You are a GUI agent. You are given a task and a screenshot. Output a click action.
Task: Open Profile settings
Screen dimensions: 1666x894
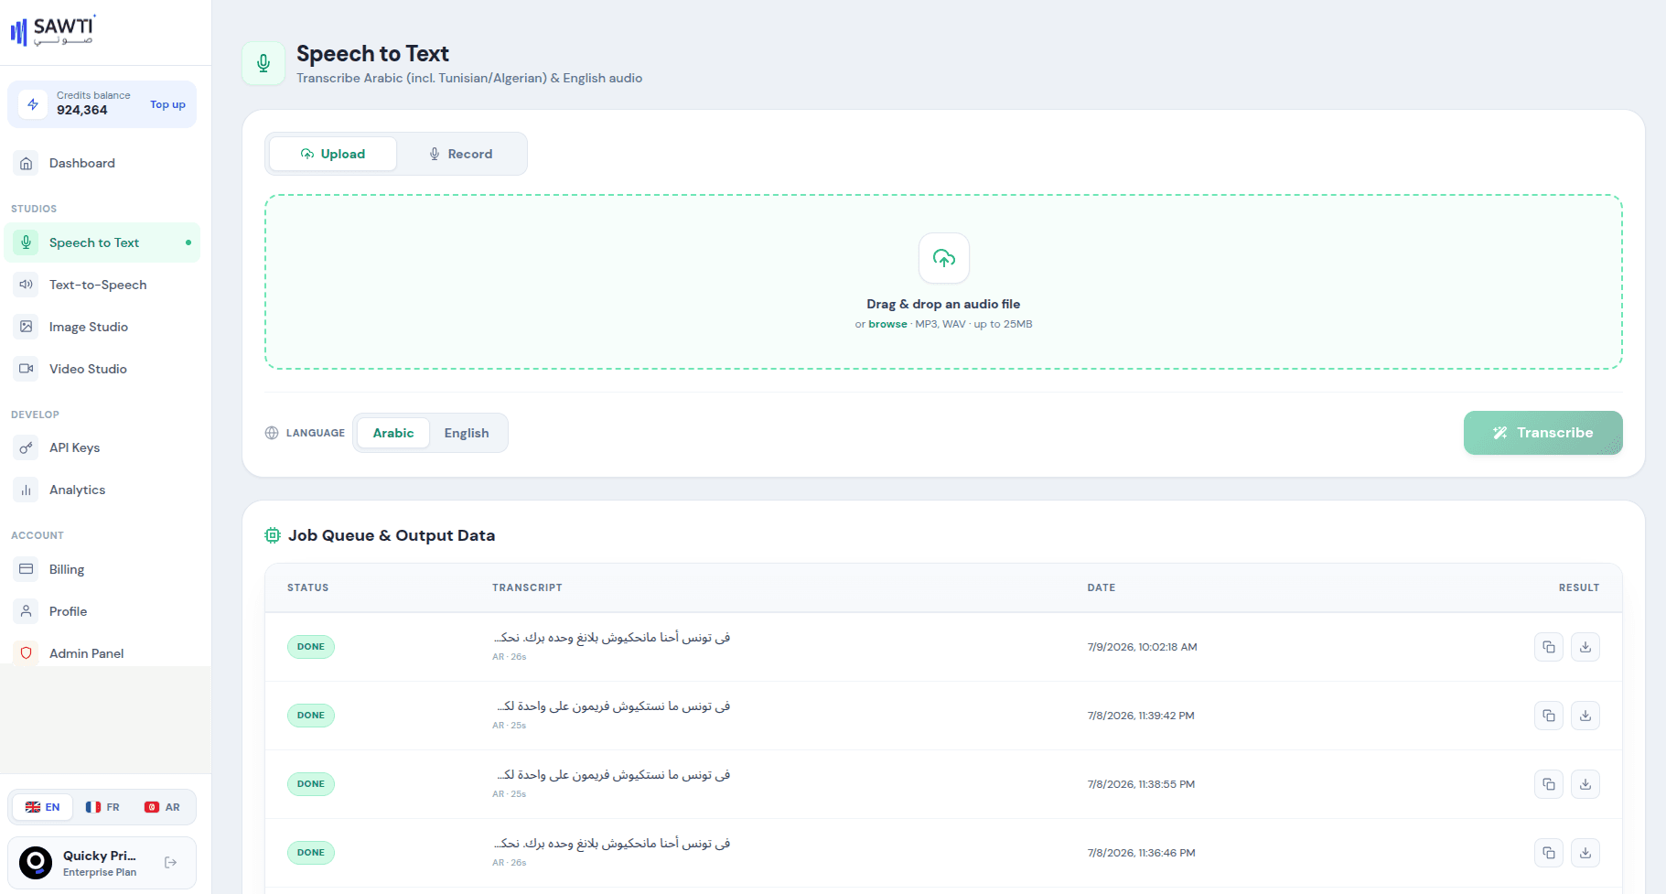pos(102,611)
